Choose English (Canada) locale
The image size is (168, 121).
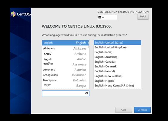coord(117,62)
